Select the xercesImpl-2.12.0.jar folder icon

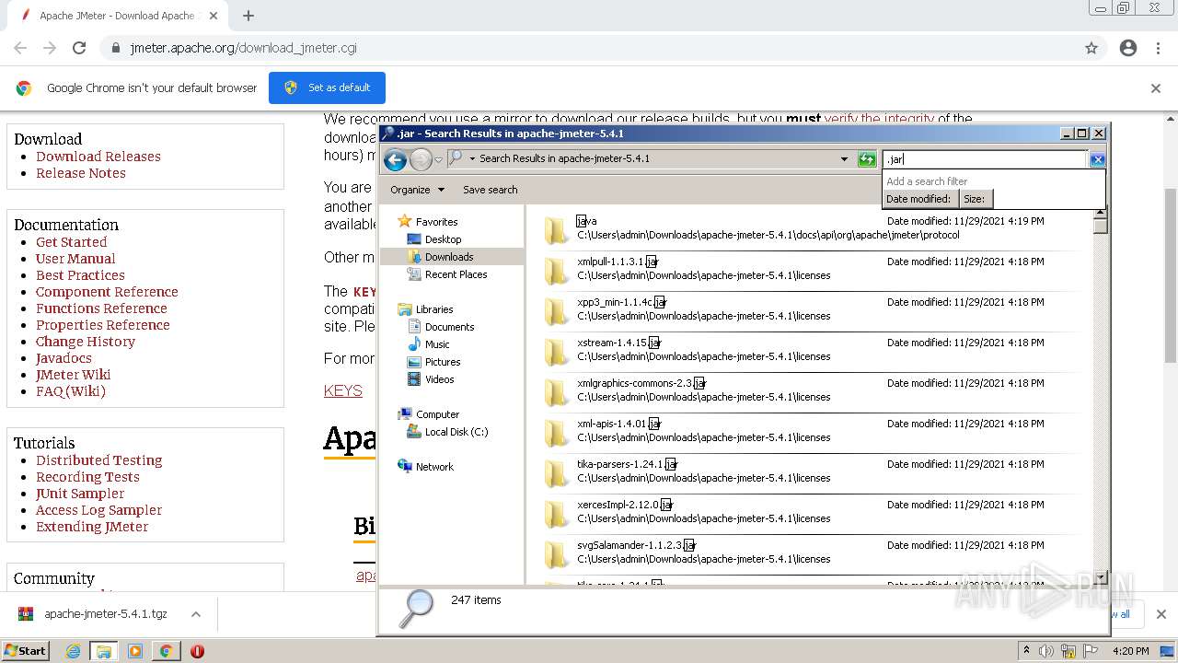(557, 514)
